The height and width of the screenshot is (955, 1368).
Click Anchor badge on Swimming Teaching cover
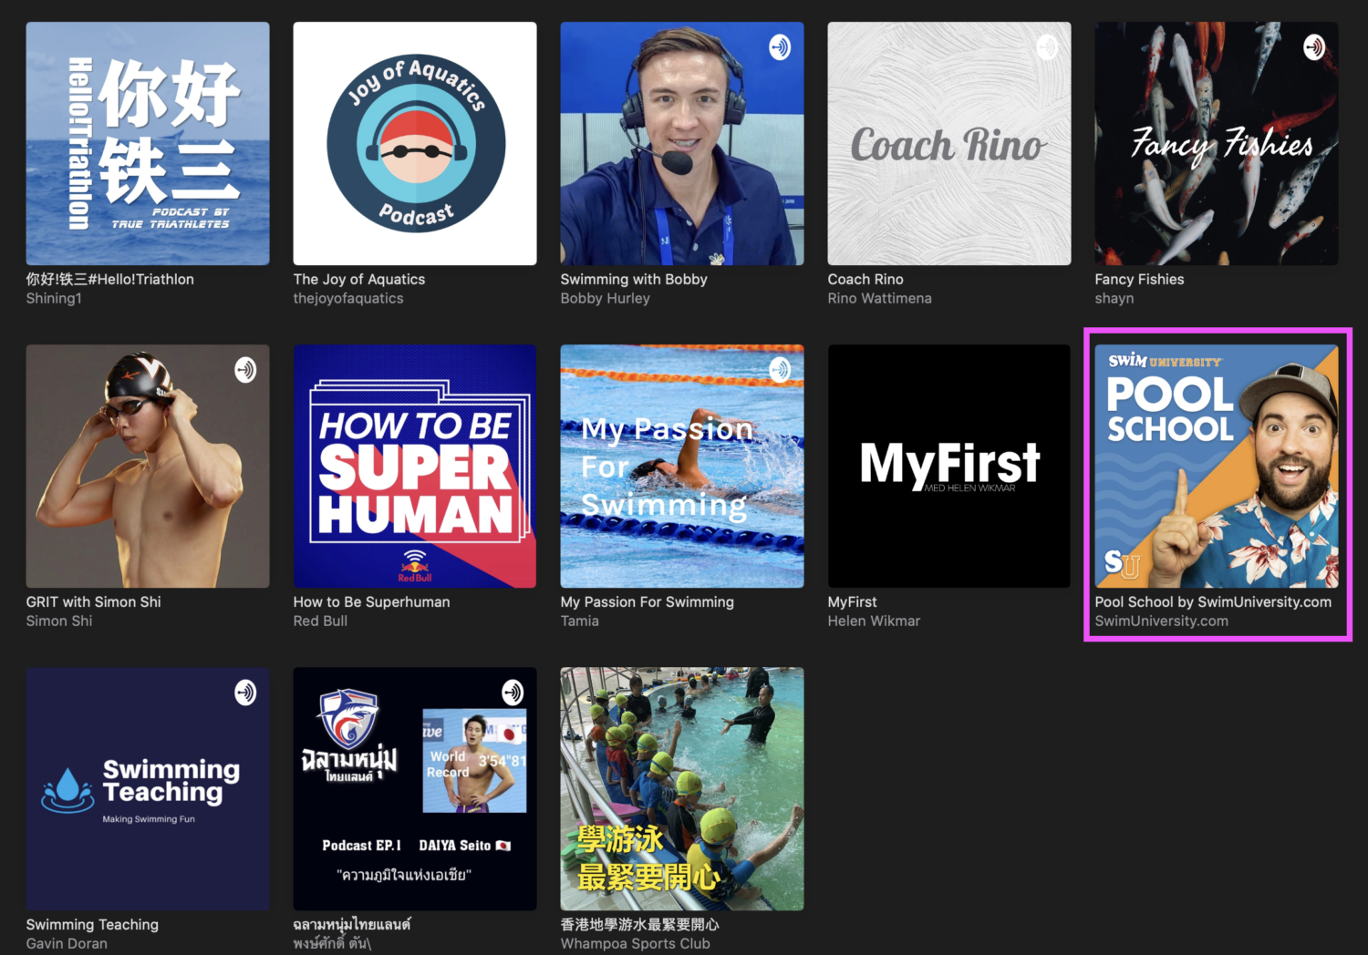click(x=245, y=693)
